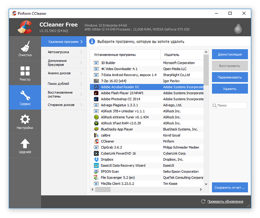
Task: Click the Upgrade arrow icon
Action: [25, 144]
